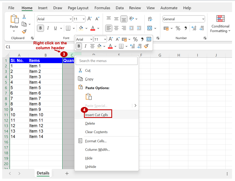Toggle Bold in the ribbon Font group
Viewport: 235px width, 181px height.
point(41,28)
